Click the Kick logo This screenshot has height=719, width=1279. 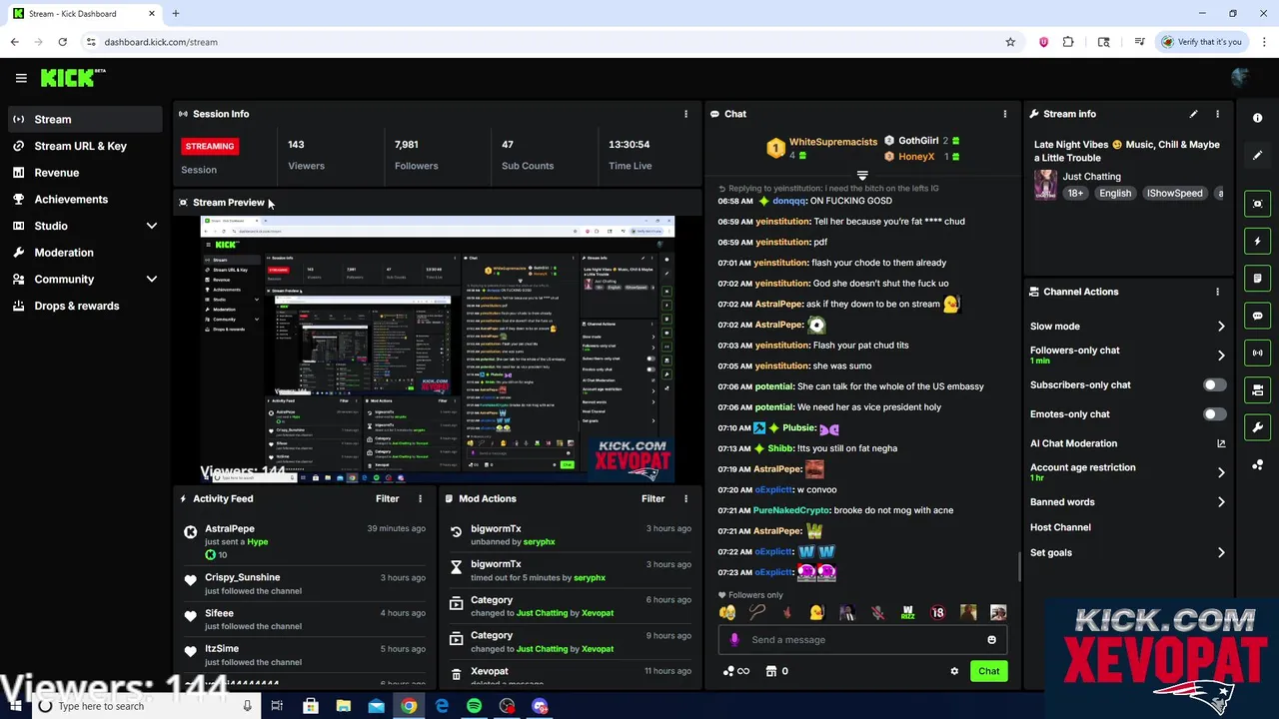tap(73, 78)
